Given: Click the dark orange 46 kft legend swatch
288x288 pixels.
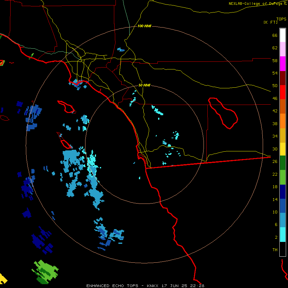Looking at the screenshot, I should click(x=283, y=107).
